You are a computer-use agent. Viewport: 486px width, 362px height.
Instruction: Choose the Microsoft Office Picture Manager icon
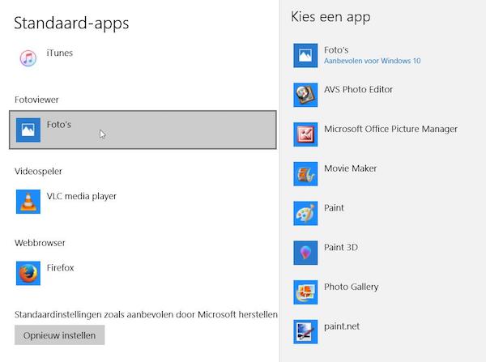pyautogui.click(x=305, y=134)
